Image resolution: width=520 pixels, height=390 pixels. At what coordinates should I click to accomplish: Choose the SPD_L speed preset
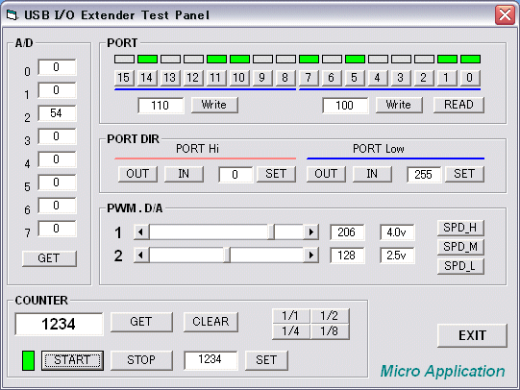(x=460, y=266)
